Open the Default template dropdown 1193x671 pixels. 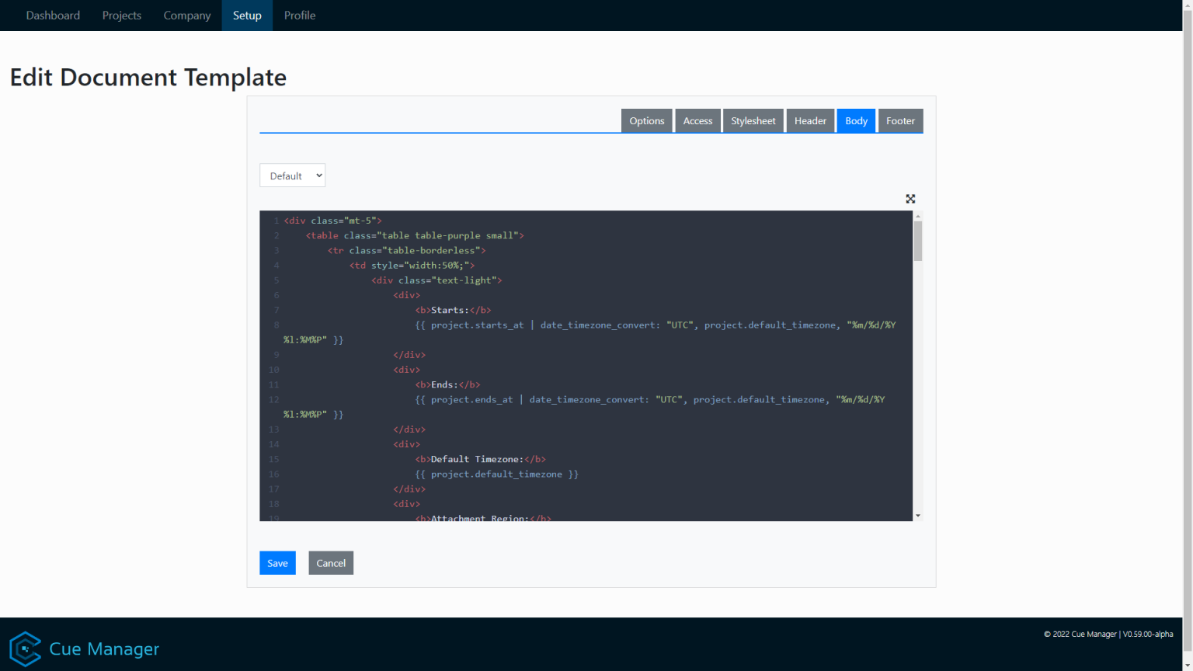pyautogui.click(x=292, y=175)
